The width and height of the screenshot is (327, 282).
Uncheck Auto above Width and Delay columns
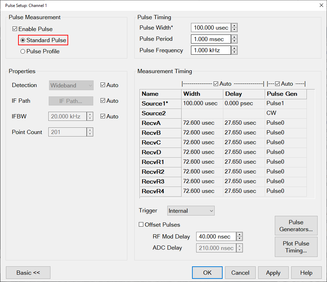pos(216,84)
